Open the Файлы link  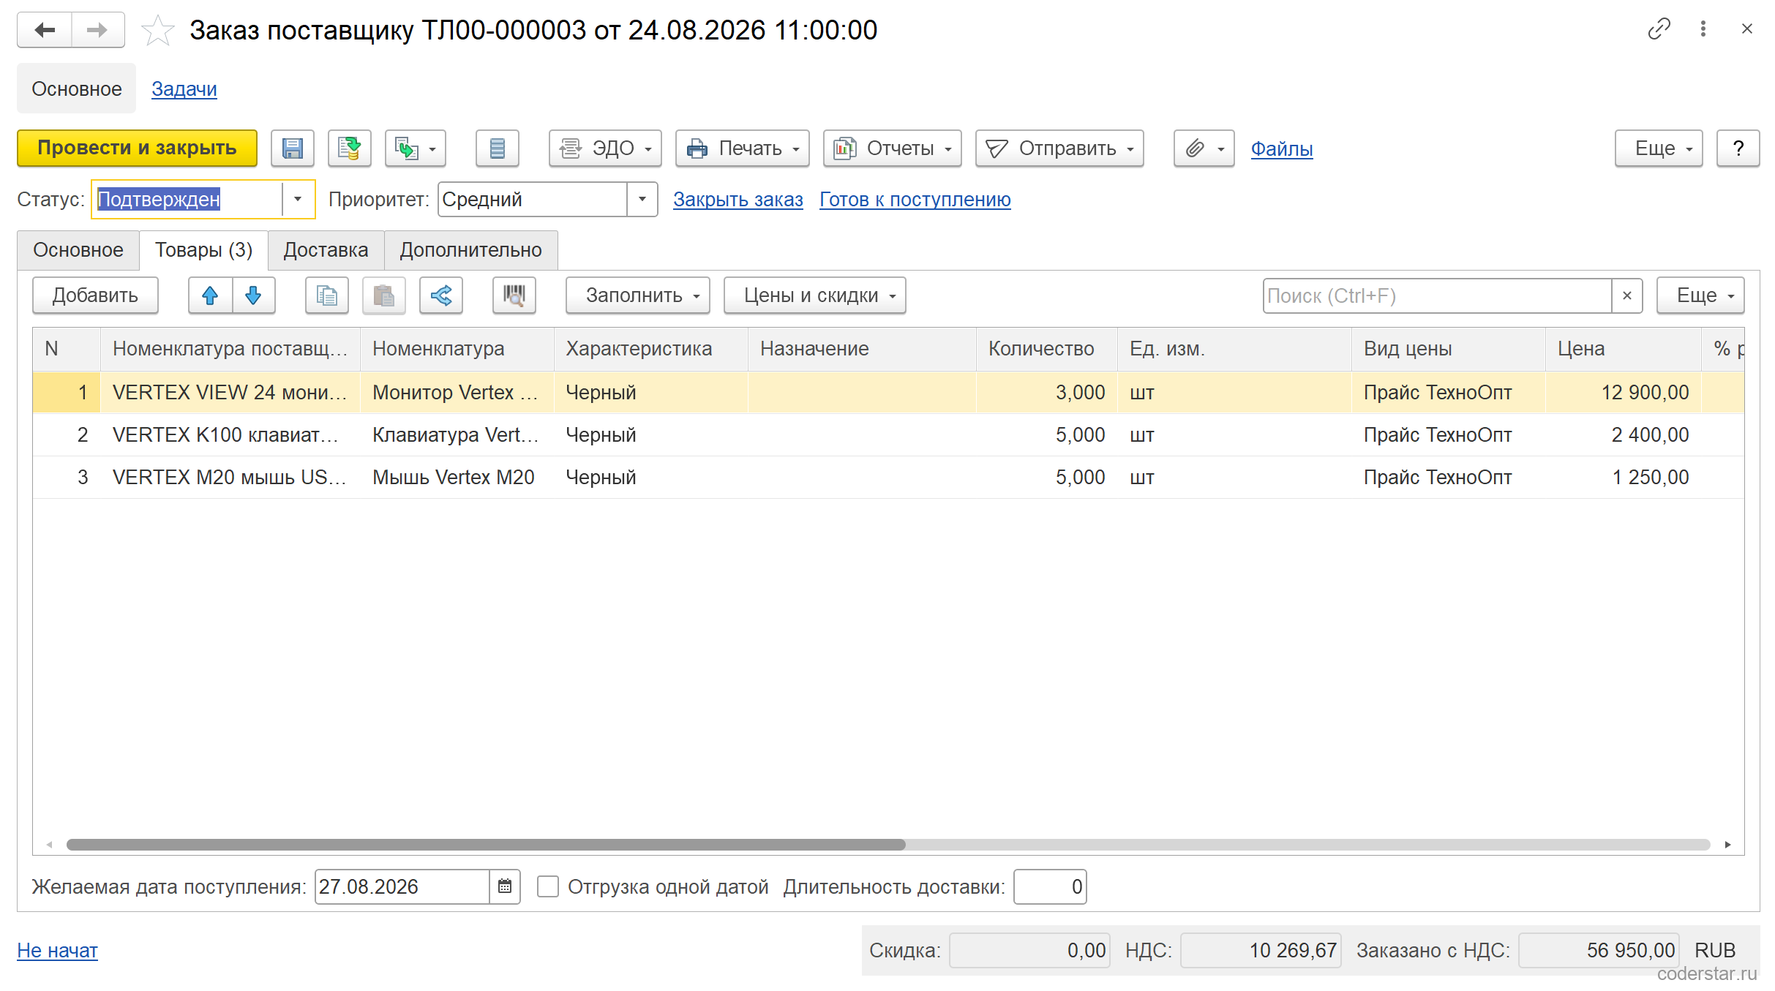coord(1282,148)
